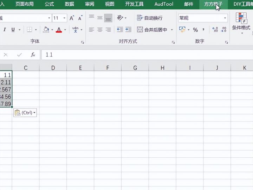253x190 pixels.
Task: Increase indent icon
Action: pyautogui.click(x=129, y=30)
